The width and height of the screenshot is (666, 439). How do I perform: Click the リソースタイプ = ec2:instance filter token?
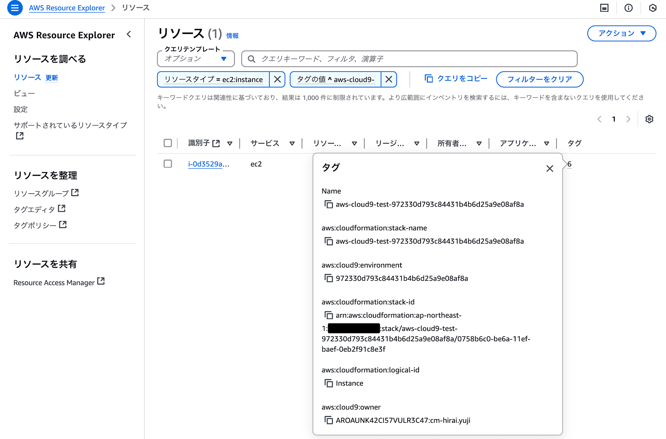(x=213, y=79)
